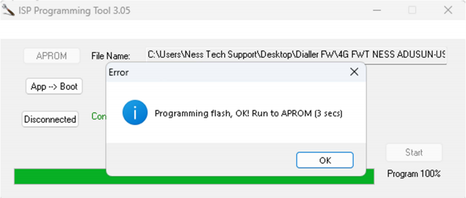This screenshot has width=466, height=198.
Task: Click the ISP Programming Tool 3.05 title text
Action: click(74, 11)
